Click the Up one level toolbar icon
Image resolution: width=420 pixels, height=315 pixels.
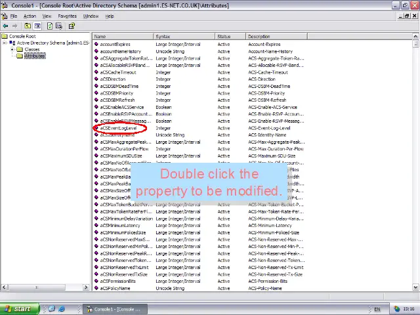tap(28, 26)
